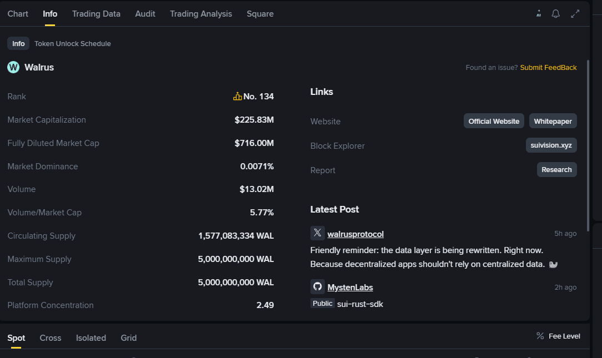Show the Token Unlock Schedule section
The width and height of the screenshot is (602, 358).
pyautogui.click(x=73, y=44)
